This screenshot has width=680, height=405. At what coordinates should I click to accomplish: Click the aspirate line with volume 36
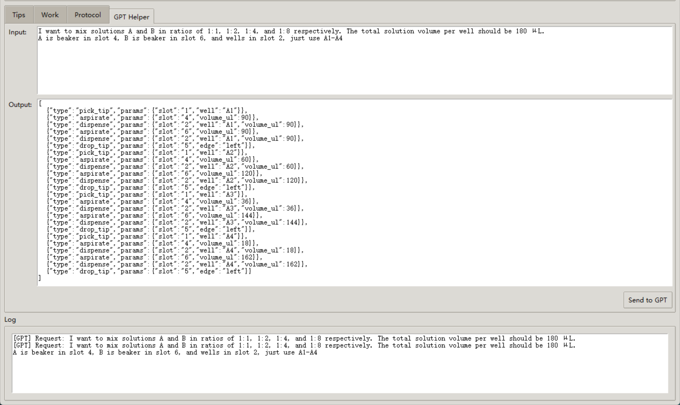(x=152, y=202)
